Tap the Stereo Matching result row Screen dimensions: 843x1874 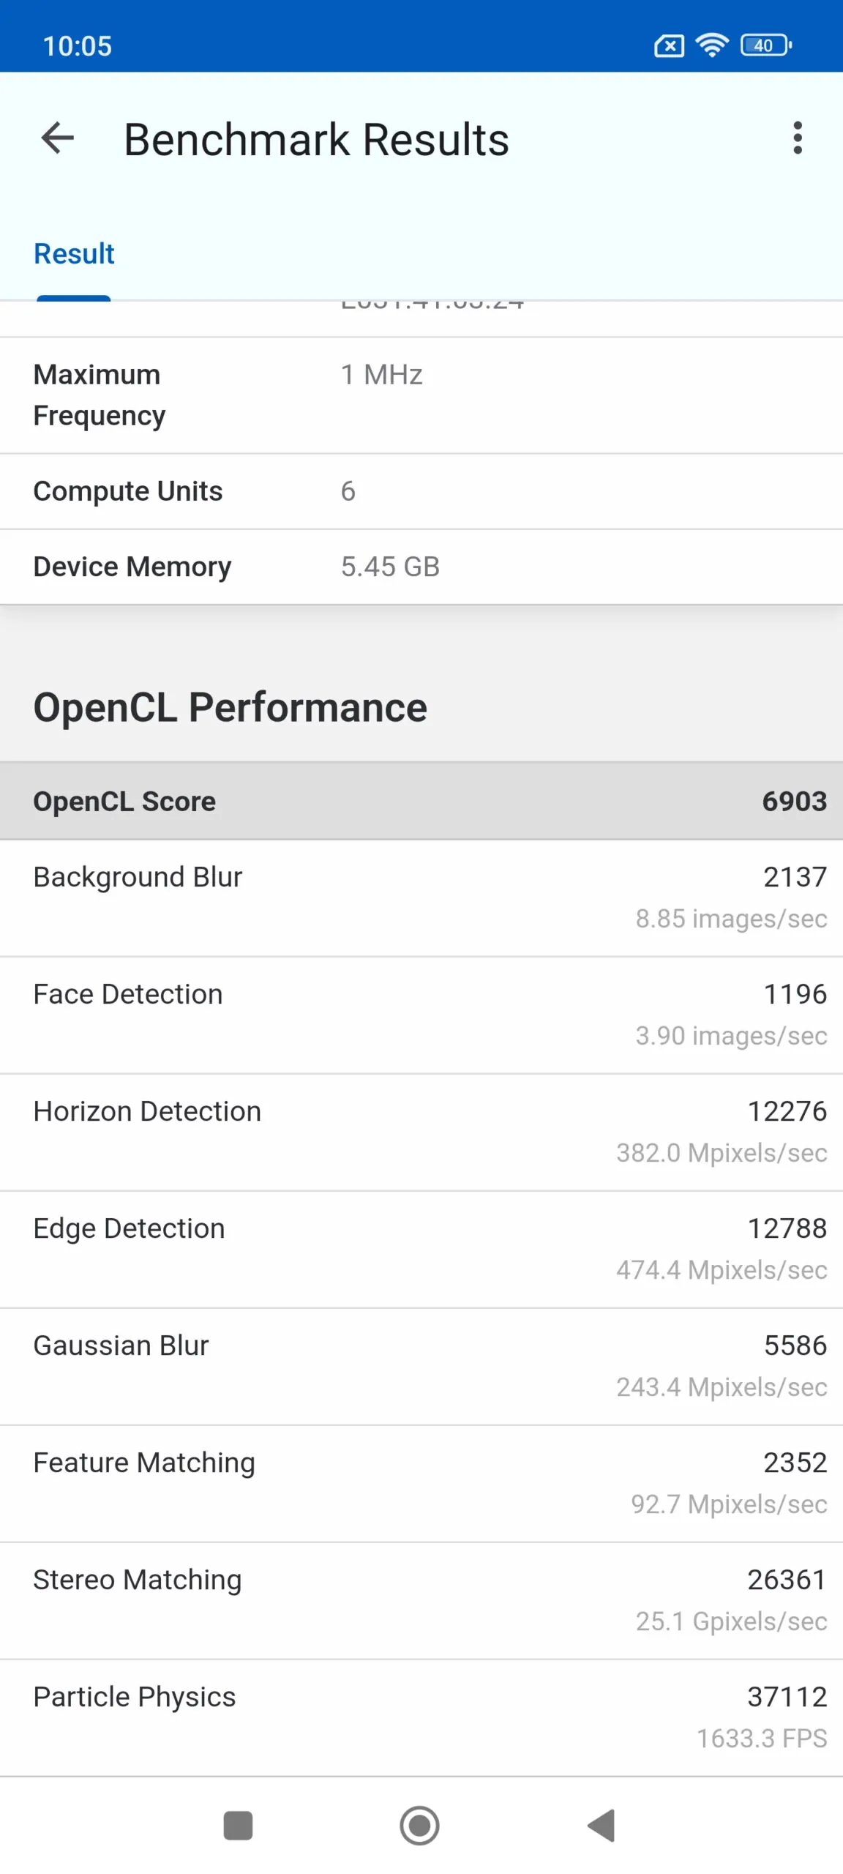tap(421, 1601)
